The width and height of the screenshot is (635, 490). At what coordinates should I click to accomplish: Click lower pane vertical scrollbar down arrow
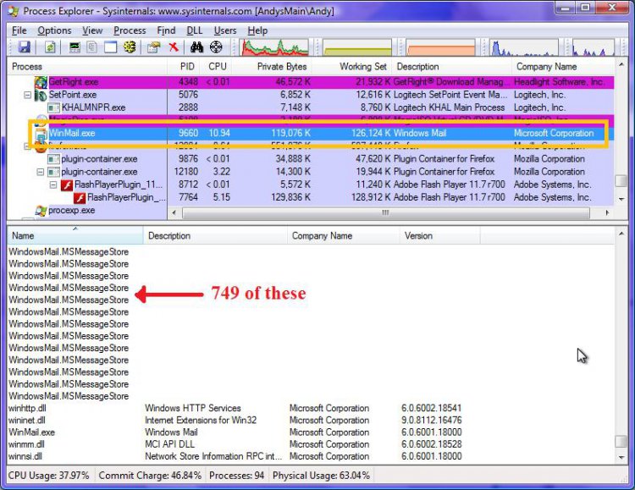tap(621, 457)
